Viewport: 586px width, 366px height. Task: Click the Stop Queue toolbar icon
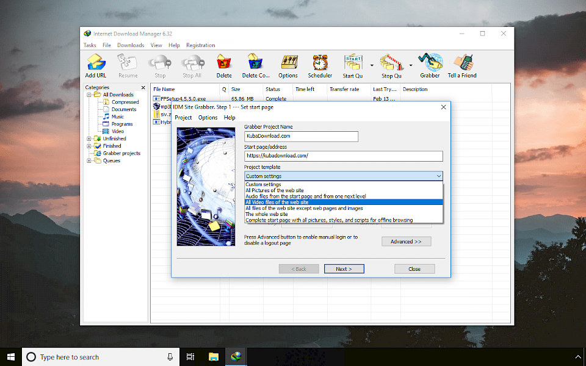(391, 66)
